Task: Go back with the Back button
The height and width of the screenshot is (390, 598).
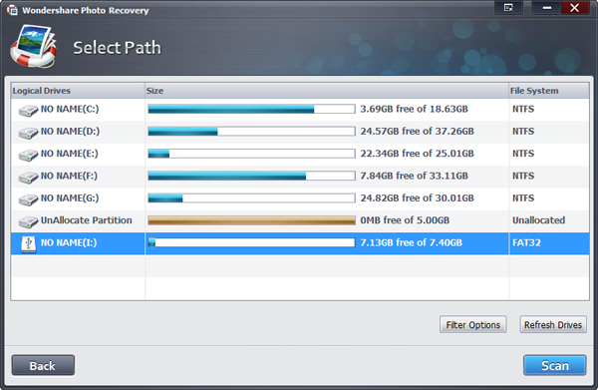Action: click(43, 366)
